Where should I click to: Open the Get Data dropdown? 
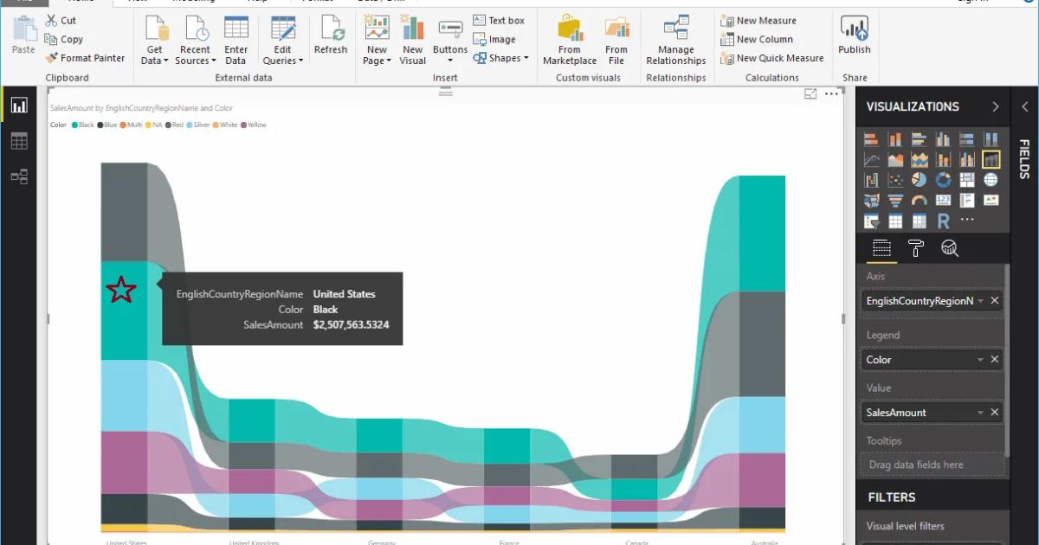[x=156, y=41]
